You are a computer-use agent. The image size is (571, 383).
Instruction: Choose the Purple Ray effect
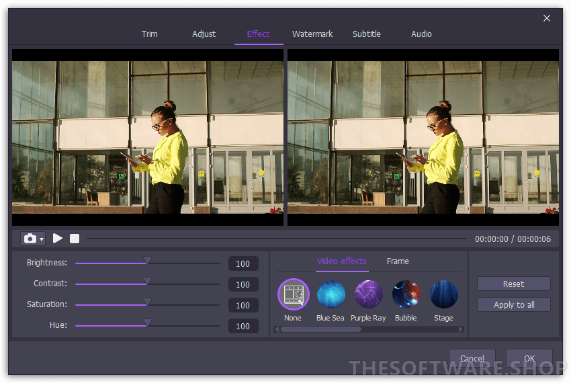pyautogui.click(x=368, y=294)
